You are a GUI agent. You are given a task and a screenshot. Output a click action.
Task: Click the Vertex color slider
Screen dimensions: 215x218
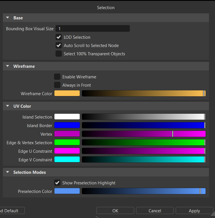[144, 134]
